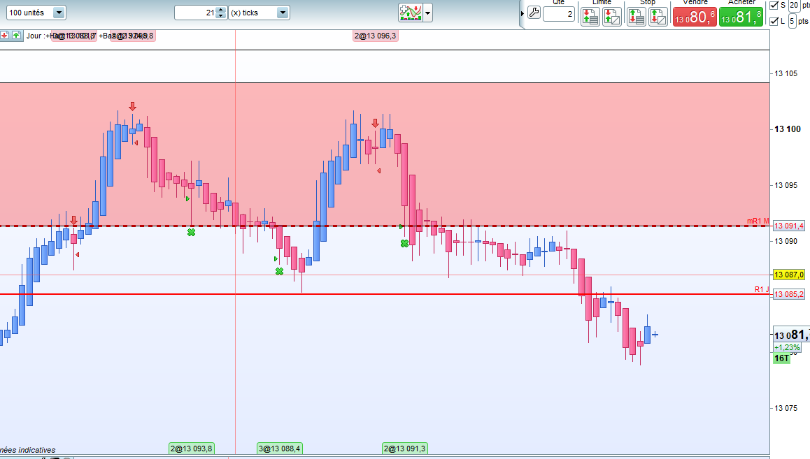Image resolution: width=810 pixels, height=459 pixels.
Task: Click the green Acheter buy button
Action: pos(741,17)
